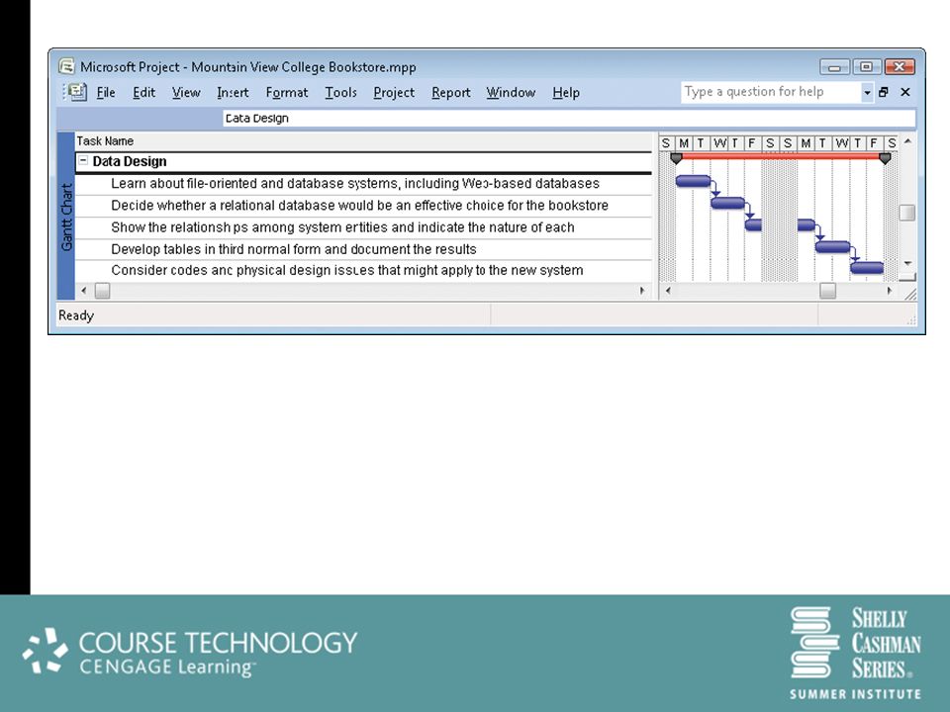Viewport: 950px width, 712px height.
Task: Click task pane right scroll arrow
Action: click(x=642, y=291)
